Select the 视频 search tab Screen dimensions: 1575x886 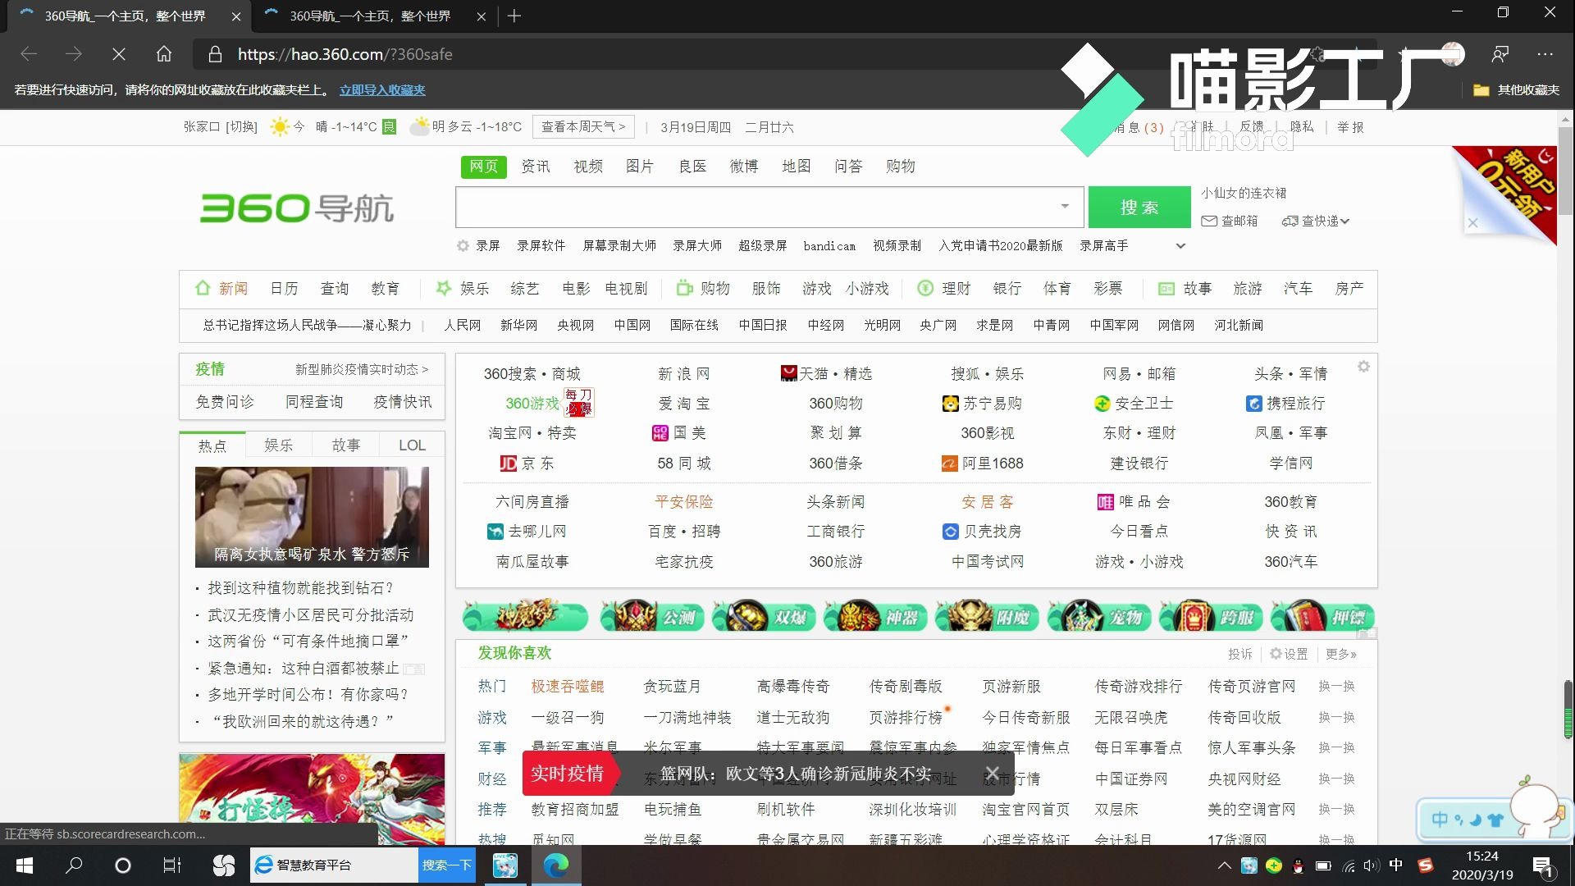pyautogui.click(x=588, y=167)
